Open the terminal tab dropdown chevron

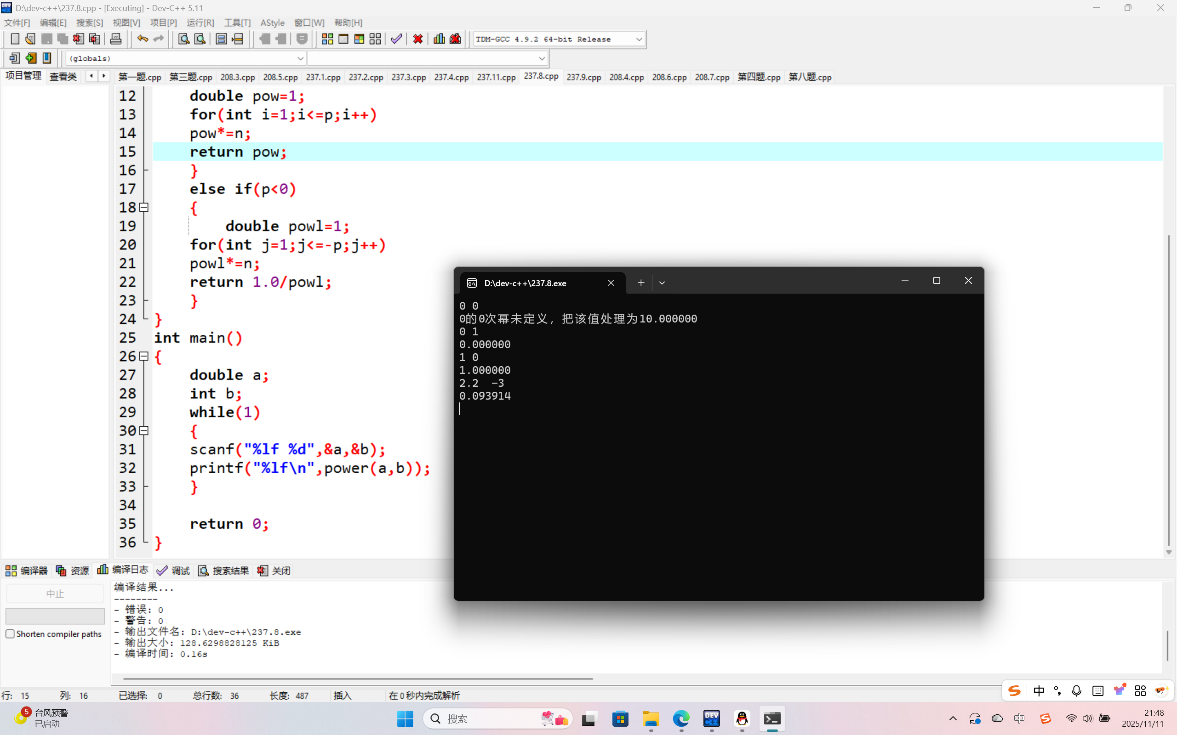pyautogui.click(x=662, y=283)
